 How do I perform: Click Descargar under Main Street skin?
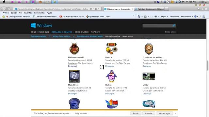tap(72, 94)
